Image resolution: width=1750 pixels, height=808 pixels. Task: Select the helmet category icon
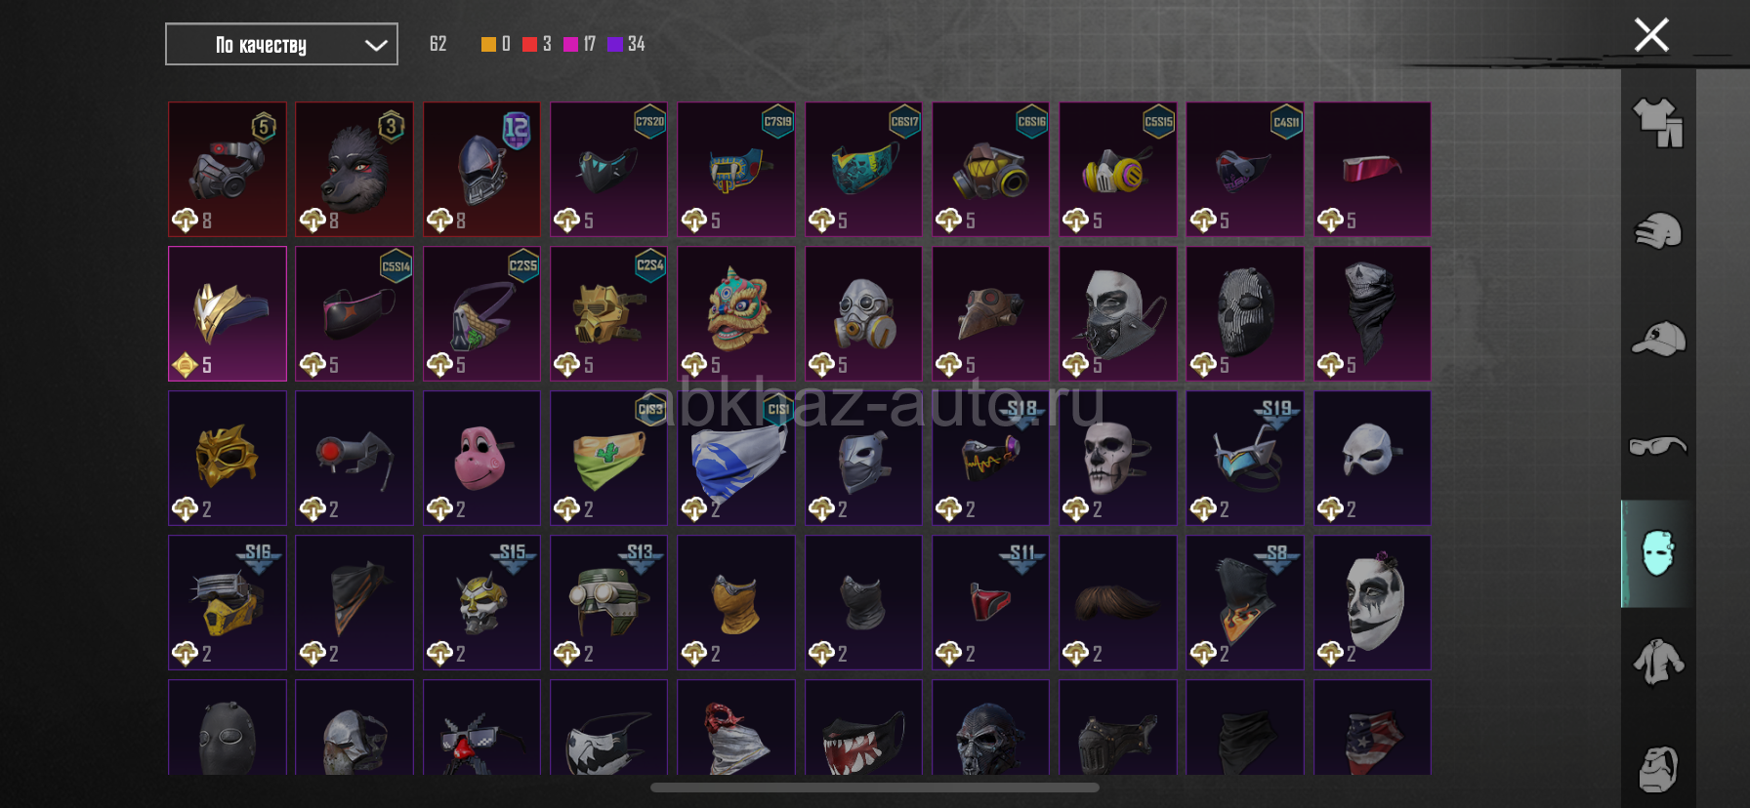(1658, 231)
